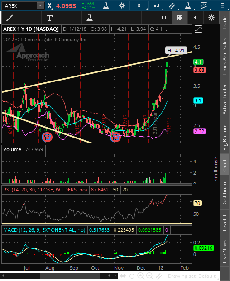Screen dimensions: 230x281
Task: Click the RSI value 87.6462
Action: point(100,190)
